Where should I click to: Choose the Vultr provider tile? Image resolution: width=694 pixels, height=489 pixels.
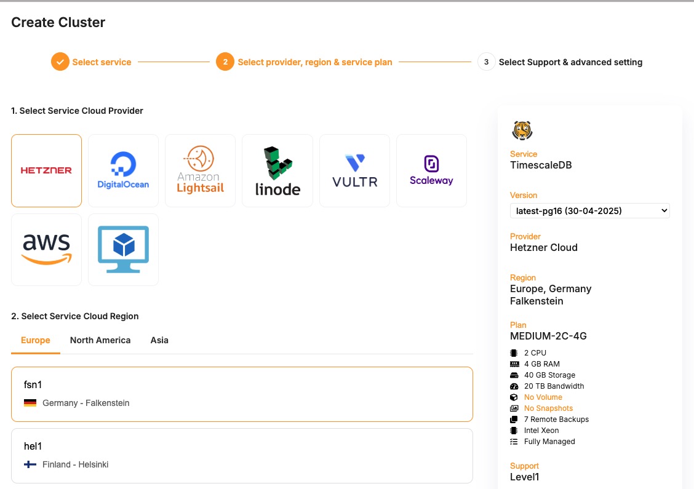[354, 170]
